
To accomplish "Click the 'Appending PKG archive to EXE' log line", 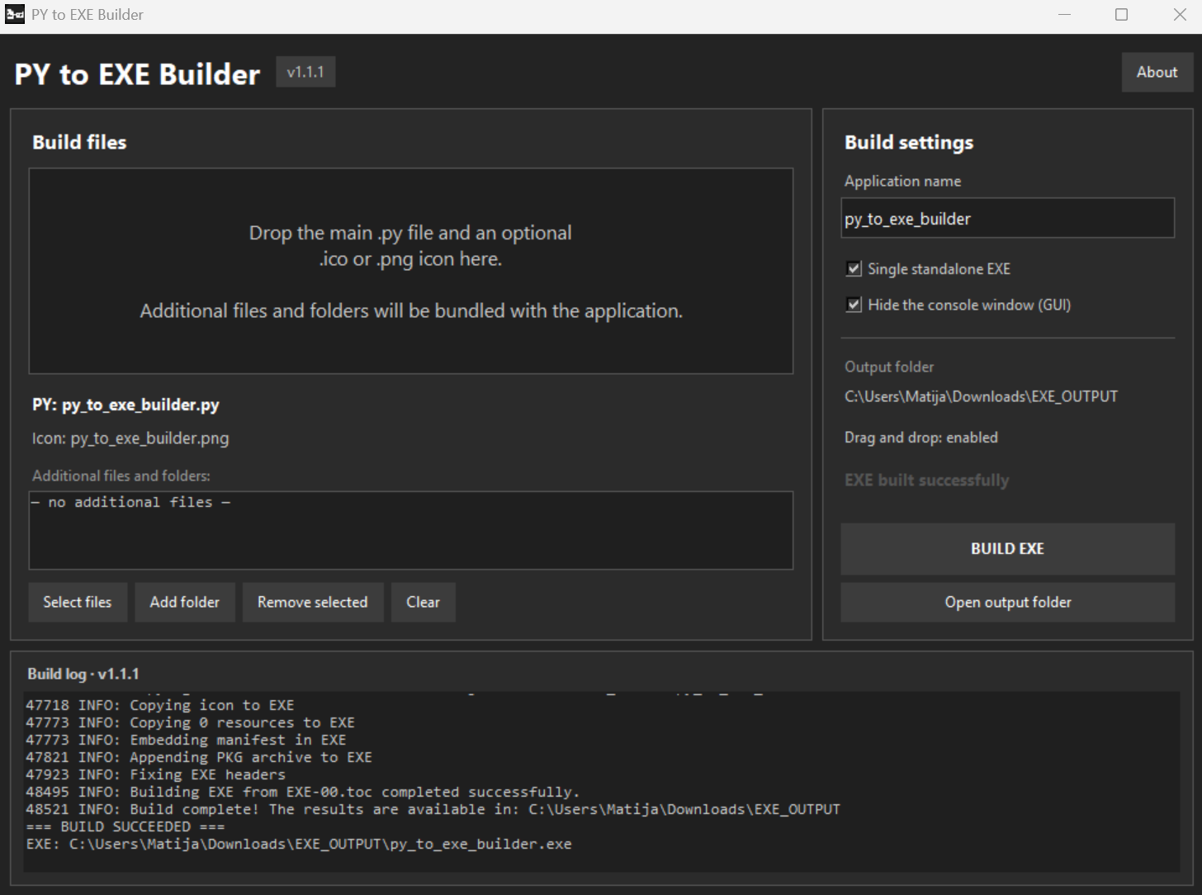I will tap(199, 757).
